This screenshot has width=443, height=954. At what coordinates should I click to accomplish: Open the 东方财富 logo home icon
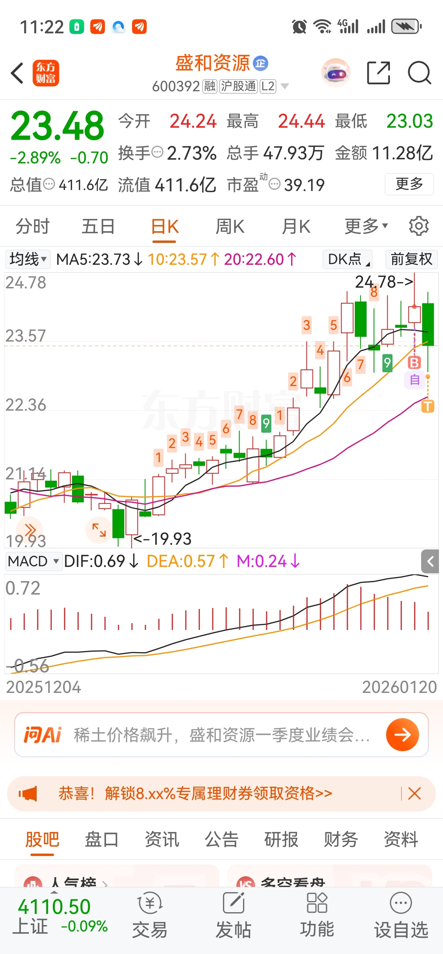46,73
